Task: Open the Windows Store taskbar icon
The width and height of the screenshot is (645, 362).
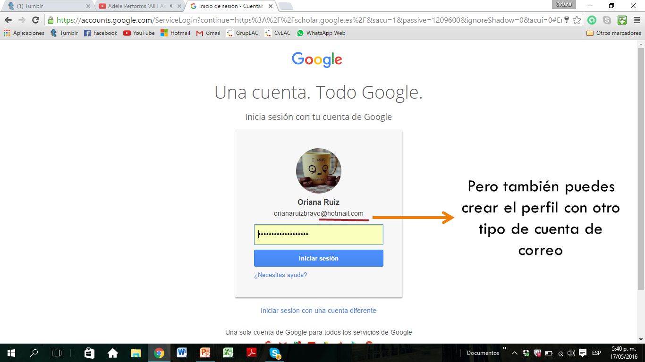Action: 89,353
